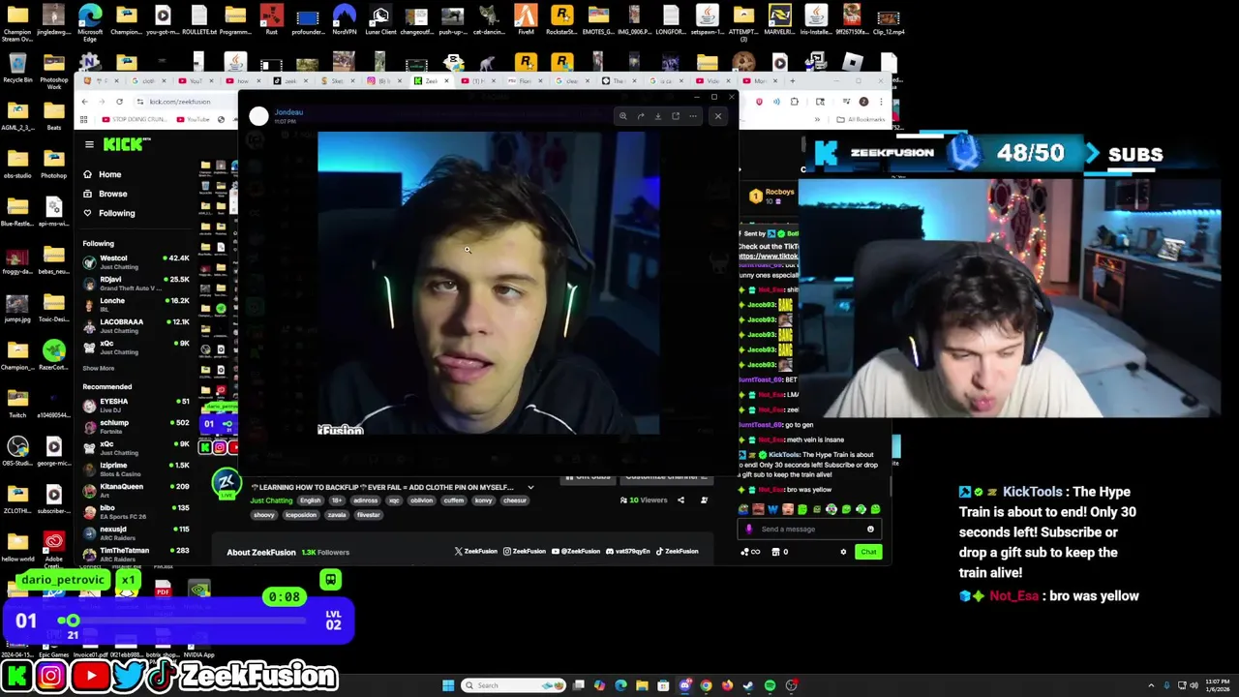Click the icoposidon tag
1239x697 pixels.
pyautogui.click(x=300, y=515)
